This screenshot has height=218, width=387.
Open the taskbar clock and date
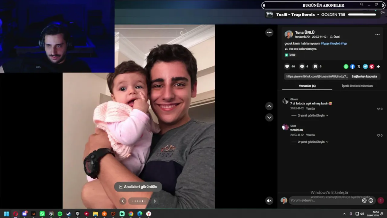pos(373,214)
